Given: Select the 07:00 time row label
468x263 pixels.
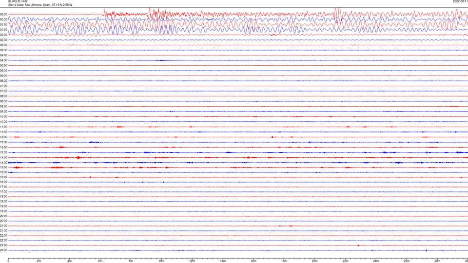Looking at the screenshot, I should [x=3, y=86].
